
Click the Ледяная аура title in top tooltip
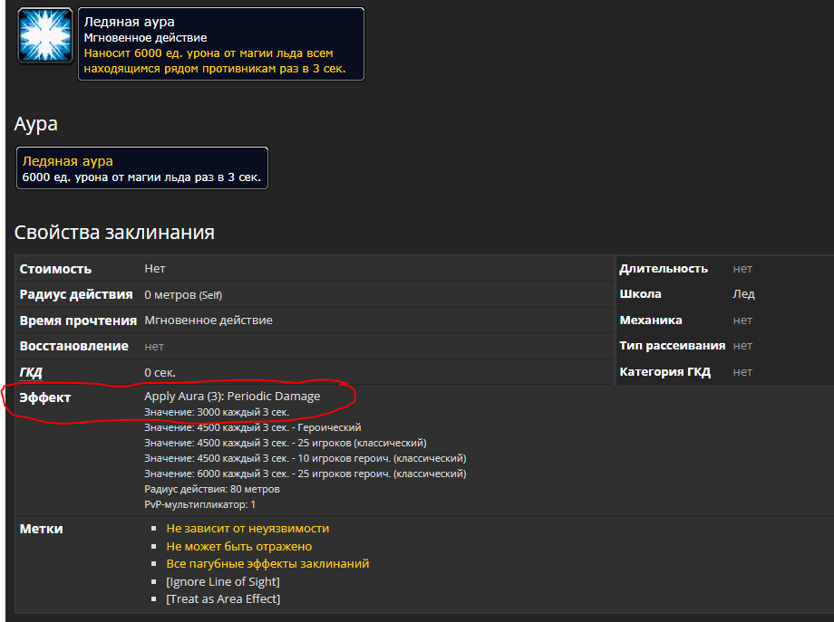129,22
